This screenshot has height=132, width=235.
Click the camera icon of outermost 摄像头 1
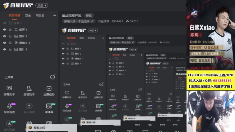[16, 43]
